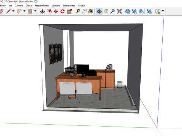
Task: Open the Ventana menu
Action: (56, 6)
